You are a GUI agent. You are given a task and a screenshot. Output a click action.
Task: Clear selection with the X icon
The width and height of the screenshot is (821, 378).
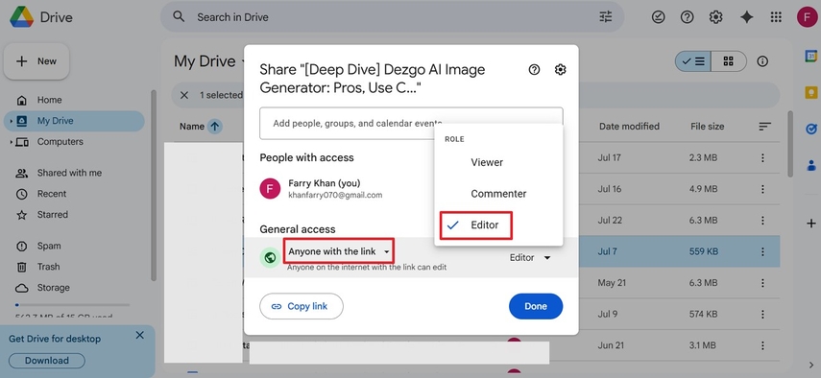click(x=184, y=95)
